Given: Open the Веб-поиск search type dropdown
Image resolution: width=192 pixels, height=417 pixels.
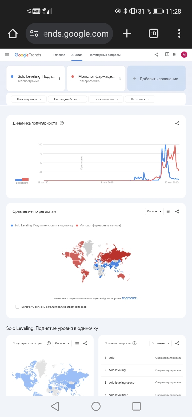Looking at the screenshot, I should click(140, 99).
